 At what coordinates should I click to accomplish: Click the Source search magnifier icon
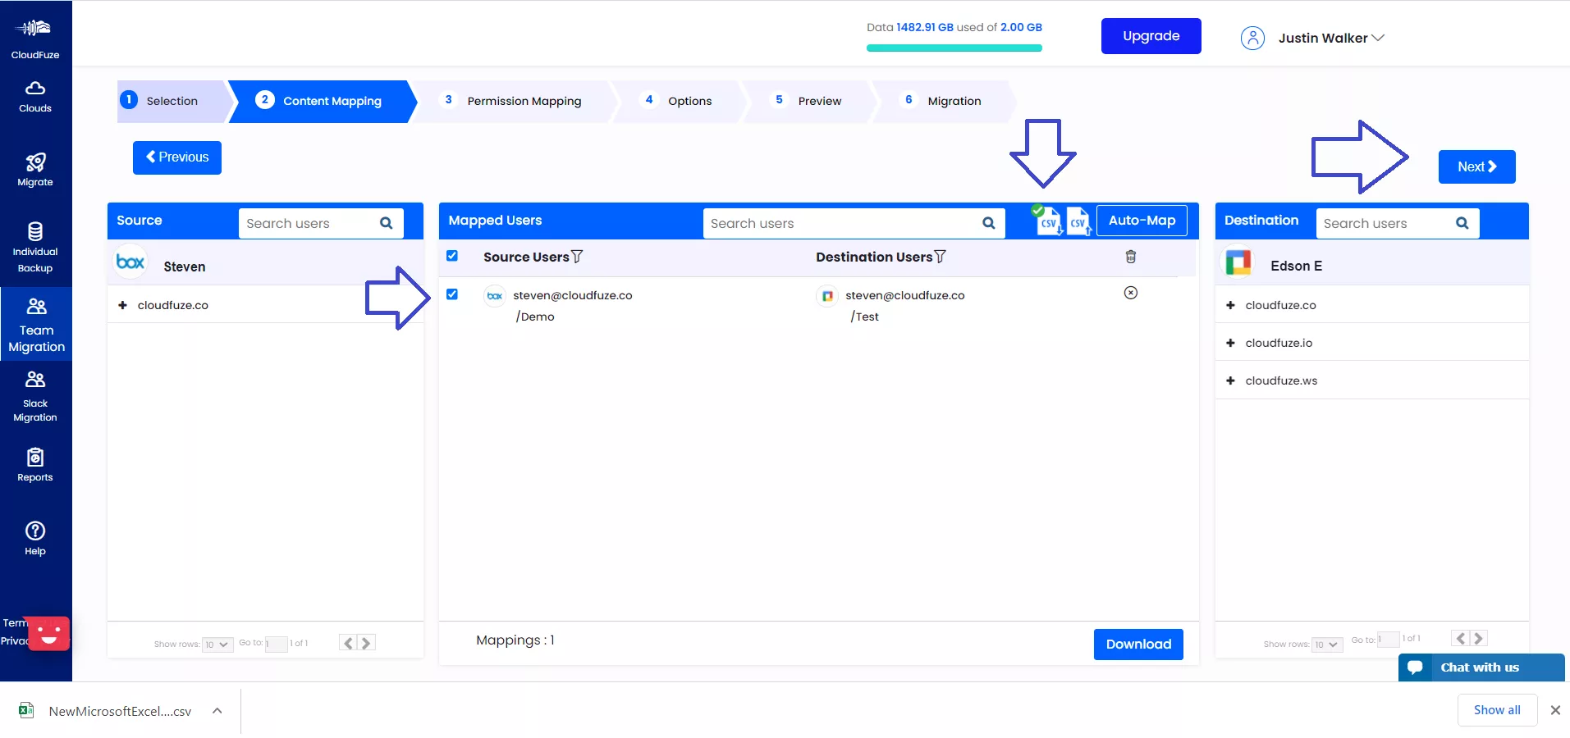click(387, 223)
